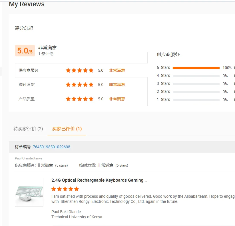
Task: Click the product quality star rating icons
Action: (x=79, y=99)
